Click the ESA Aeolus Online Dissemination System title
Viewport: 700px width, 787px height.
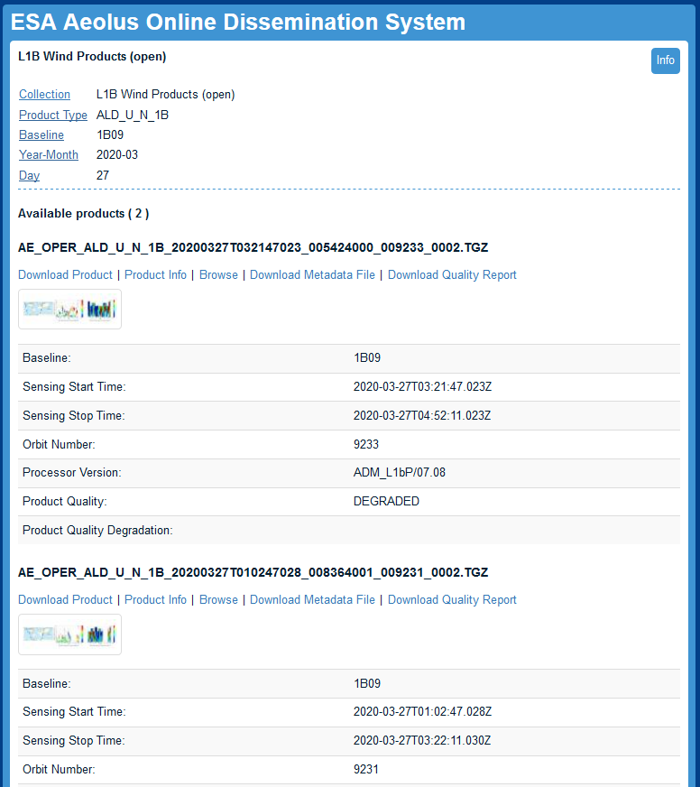238,22
